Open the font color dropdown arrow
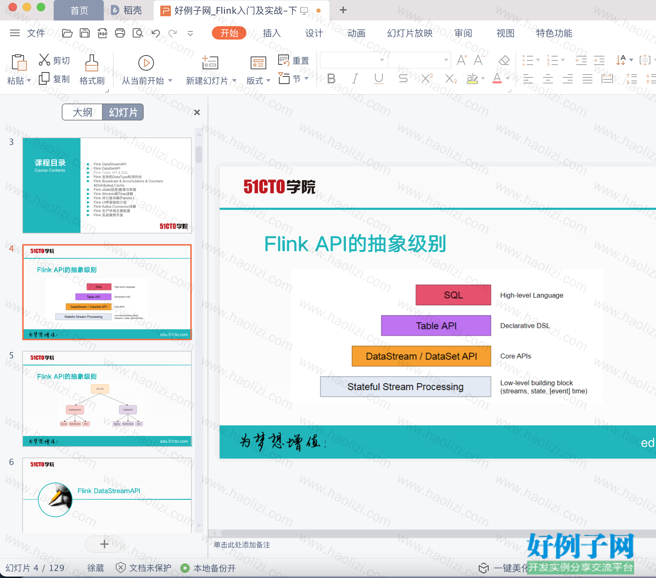 507,78
